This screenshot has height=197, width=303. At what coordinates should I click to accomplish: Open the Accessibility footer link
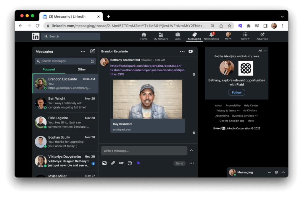[x=233, y=106]
